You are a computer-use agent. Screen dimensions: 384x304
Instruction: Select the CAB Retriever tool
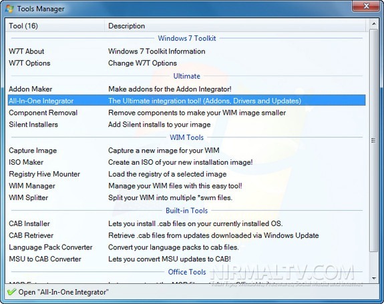(x=31, y=235)
